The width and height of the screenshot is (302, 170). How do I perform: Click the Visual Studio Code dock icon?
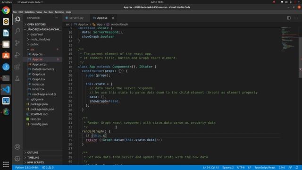tap(6, 89)
